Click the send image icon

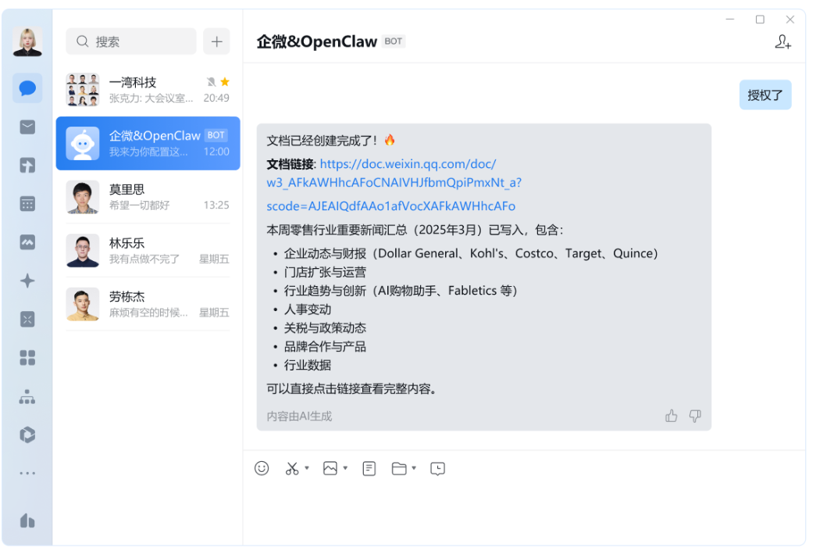tap(330, 468)
